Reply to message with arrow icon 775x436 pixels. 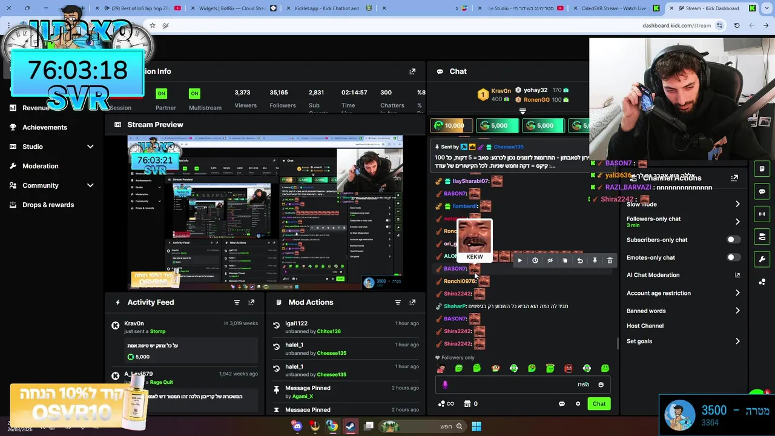[580, 260]
